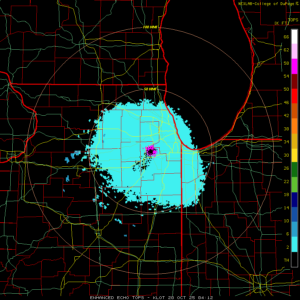Choose the yellow swatch in the legend
This screenshot has height=300, width=300.
click(x=294, y=155)
